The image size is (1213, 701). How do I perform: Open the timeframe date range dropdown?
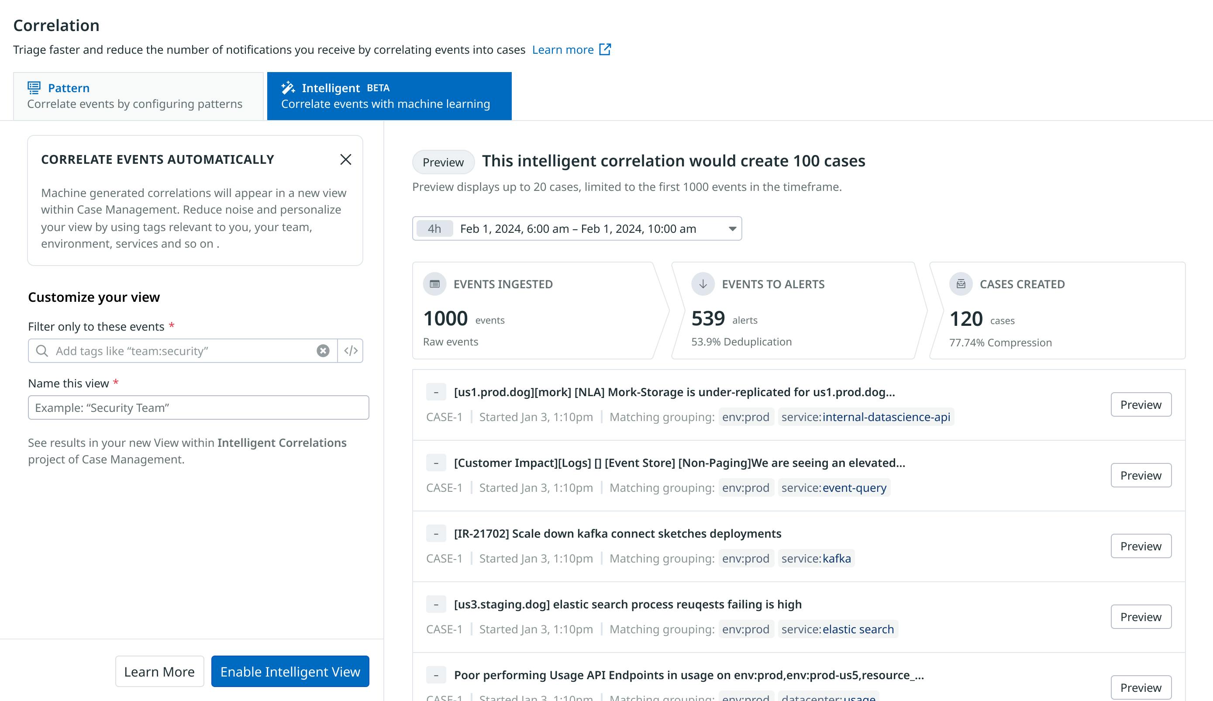(x=732, y=229)
